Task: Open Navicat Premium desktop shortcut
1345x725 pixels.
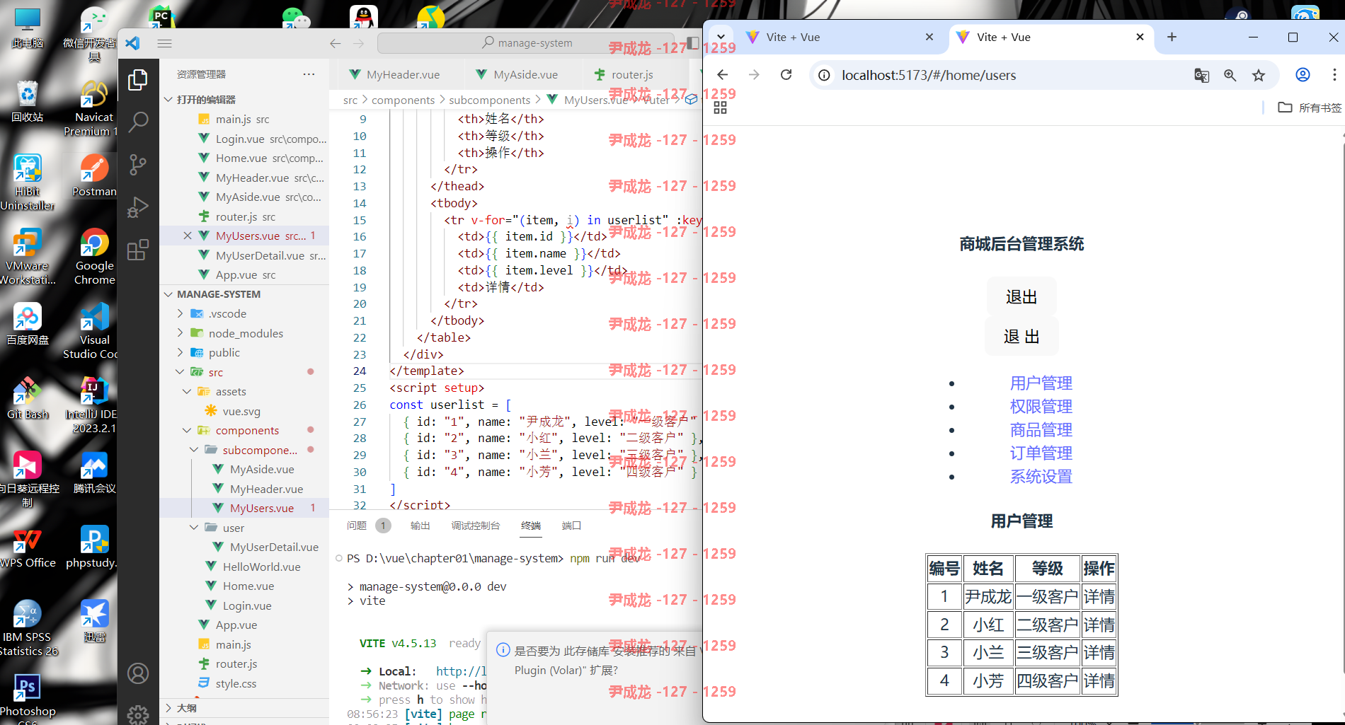Action: coord(94,108)
